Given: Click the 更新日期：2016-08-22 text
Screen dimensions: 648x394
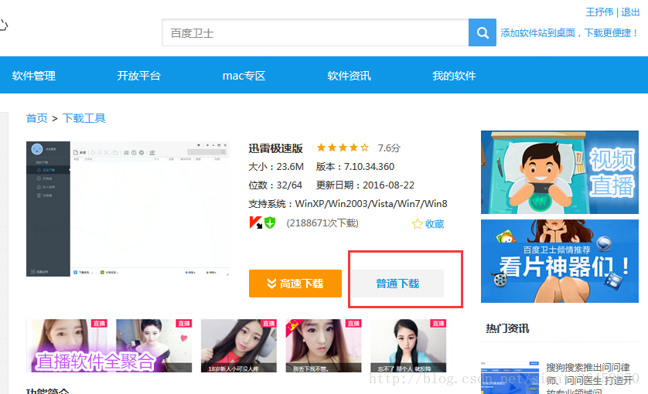Looking at the screenshot, I should coord(365,185).
